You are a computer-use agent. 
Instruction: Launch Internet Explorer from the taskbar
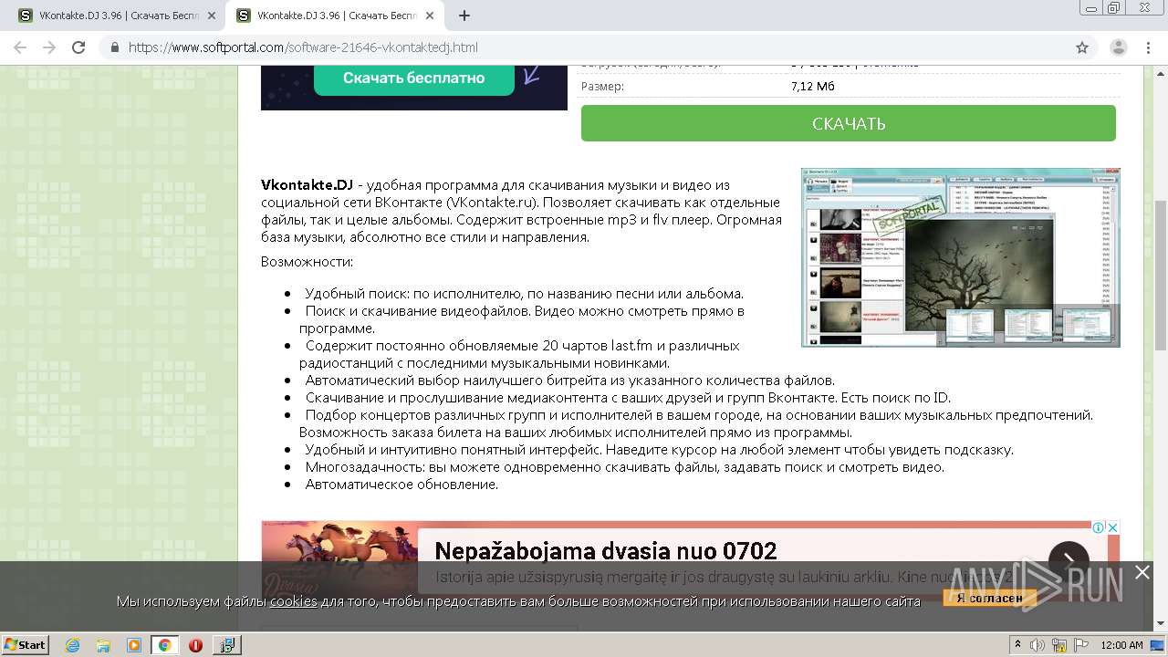click(x=72, y=645)
